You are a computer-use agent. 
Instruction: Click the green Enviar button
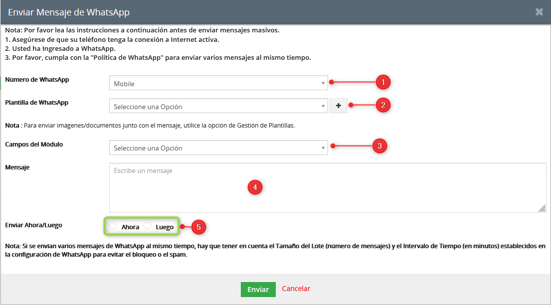point(258,289)
